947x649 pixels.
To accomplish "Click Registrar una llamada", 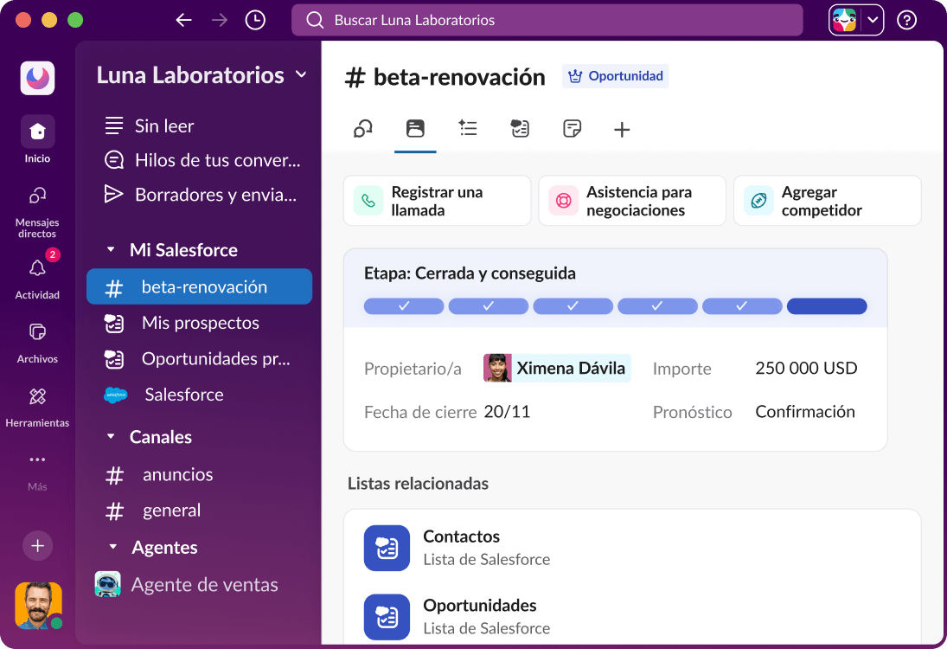I will 437,200.
